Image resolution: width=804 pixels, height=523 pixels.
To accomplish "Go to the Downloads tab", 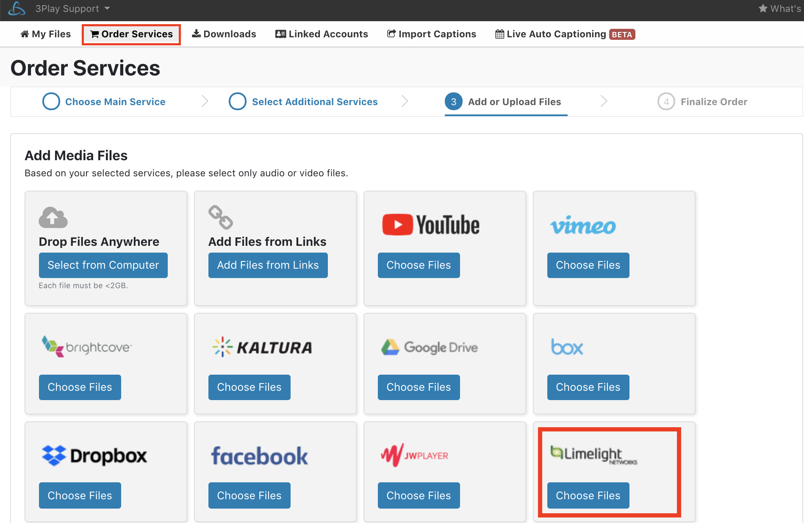I will [224, 34].
